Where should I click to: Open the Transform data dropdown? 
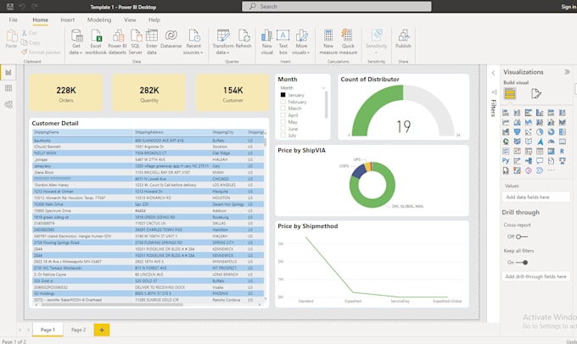pyautogui.click(x=223, y=42)
